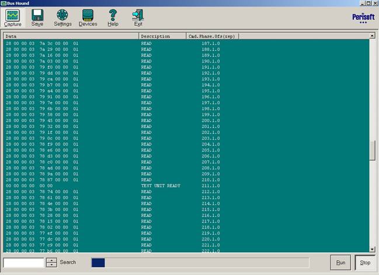The height and width of the screenshot is (275, 379).
Task: Click the search text input box
Action: 24,262
